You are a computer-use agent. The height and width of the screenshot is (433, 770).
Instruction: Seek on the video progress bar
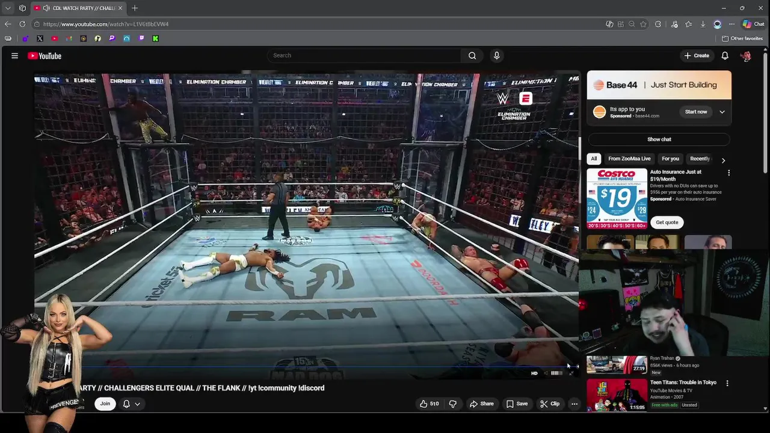(x=306, y=366)
